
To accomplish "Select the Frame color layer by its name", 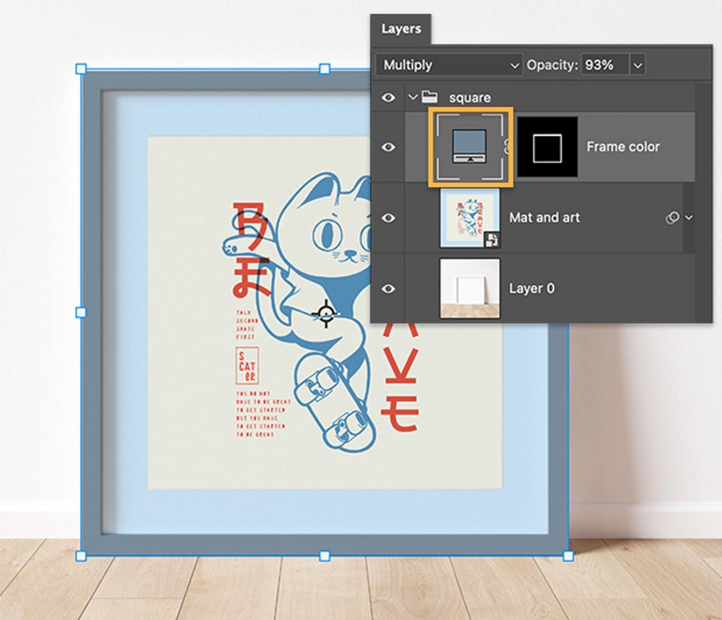I will pos(623,146).
